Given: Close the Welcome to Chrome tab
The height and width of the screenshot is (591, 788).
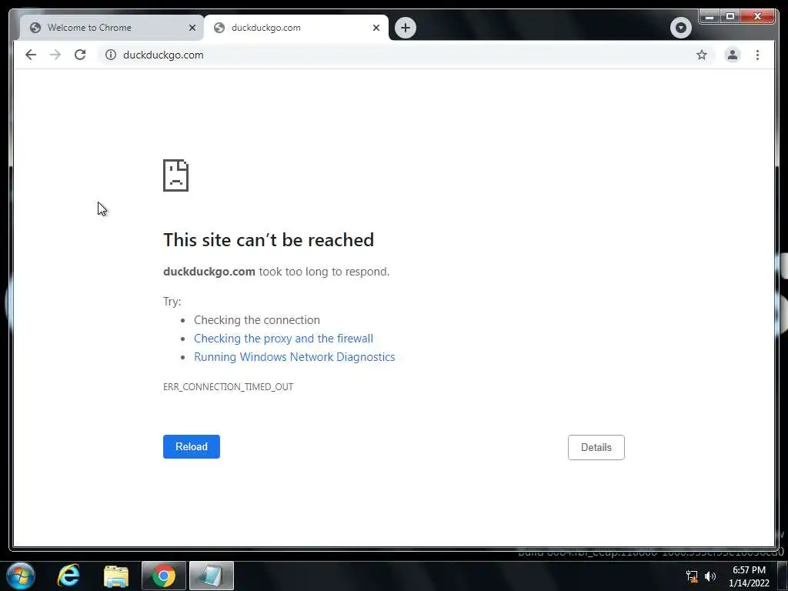Looking at the screenshot, I should [x=192, y=28].
